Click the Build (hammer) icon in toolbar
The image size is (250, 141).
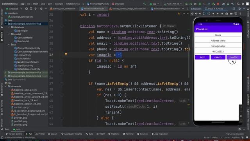(144, 4)
